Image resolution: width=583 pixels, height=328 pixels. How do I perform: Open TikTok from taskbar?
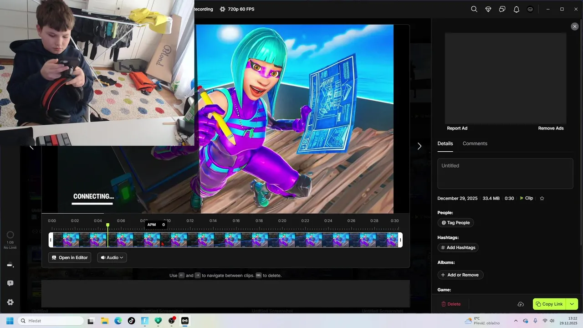pos(131,321)
